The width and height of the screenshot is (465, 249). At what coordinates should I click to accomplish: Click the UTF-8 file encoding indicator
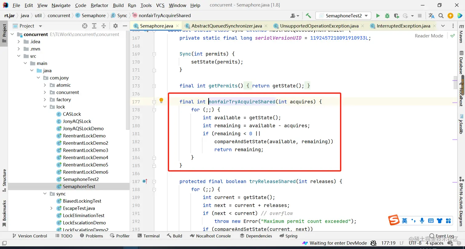(x=415, y=243)
